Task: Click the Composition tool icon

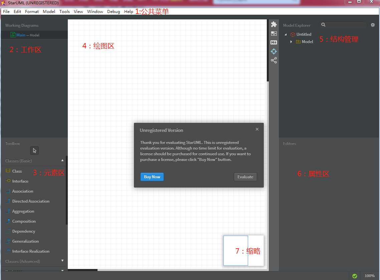Action: [8, 221]
